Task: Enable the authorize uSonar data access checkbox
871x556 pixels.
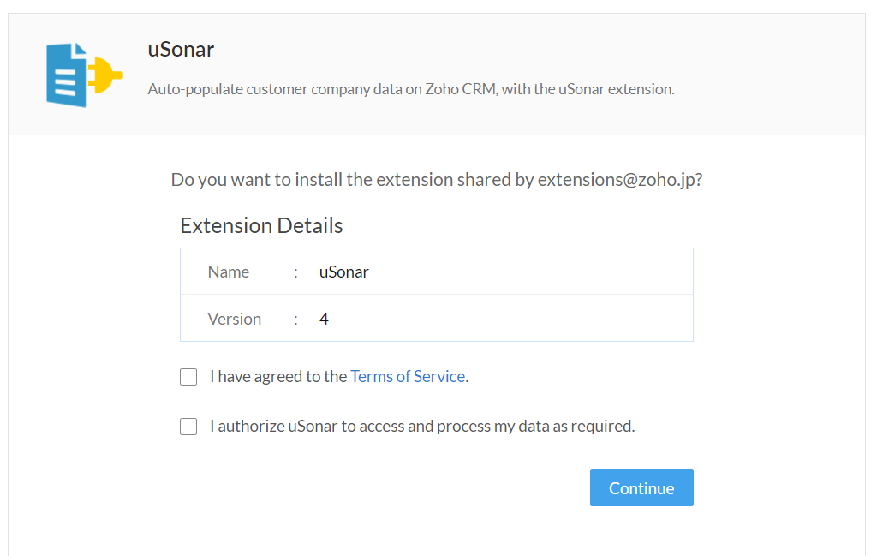Action: (188, 427)
